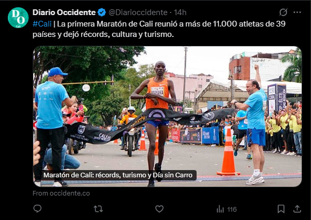Open the share upload icon

pos(297,209)
